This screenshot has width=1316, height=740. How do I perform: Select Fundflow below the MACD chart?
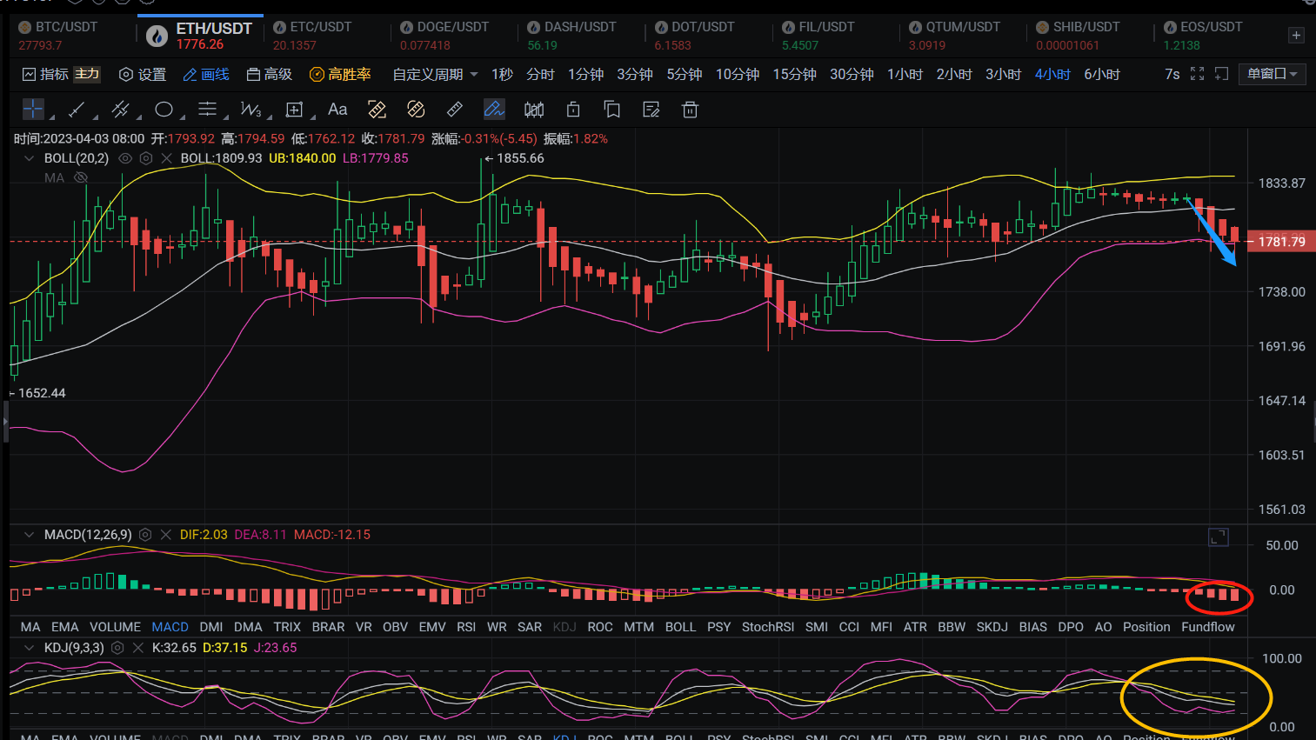click(x=1208, y=627)
